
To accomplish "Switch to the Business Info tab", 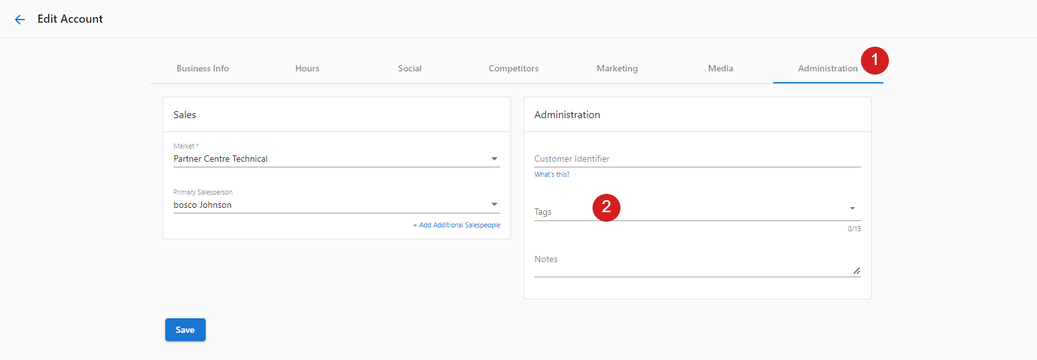I will [x=203, y=68].
